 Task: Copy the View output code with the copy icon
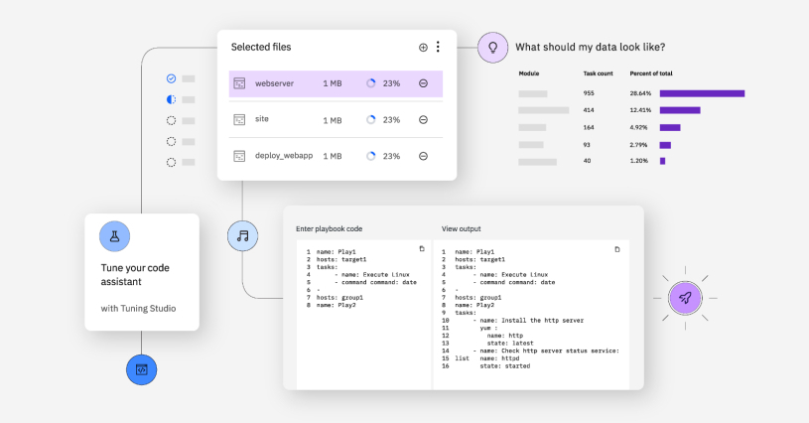(617, 249)
